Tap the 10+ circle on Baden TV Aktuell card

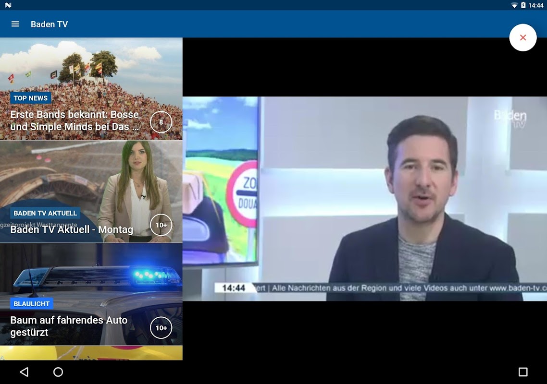point(161,225)
